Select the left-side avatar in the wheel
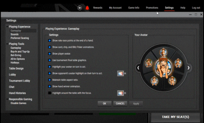The width and height of the screenshot is (204, 123). pyautogui.click(x=149, y=63)
